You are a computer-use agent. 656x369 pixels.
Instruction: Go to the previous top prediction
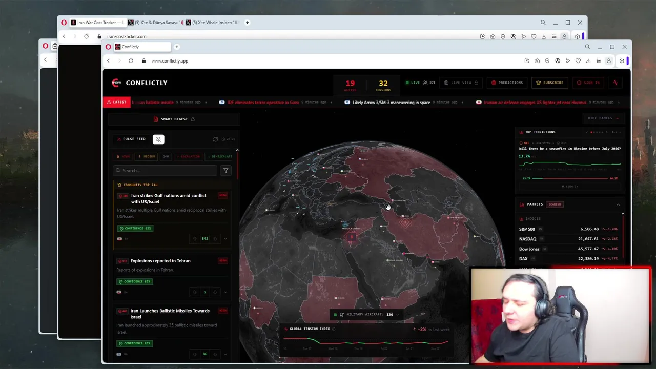[x=587, y=132]
